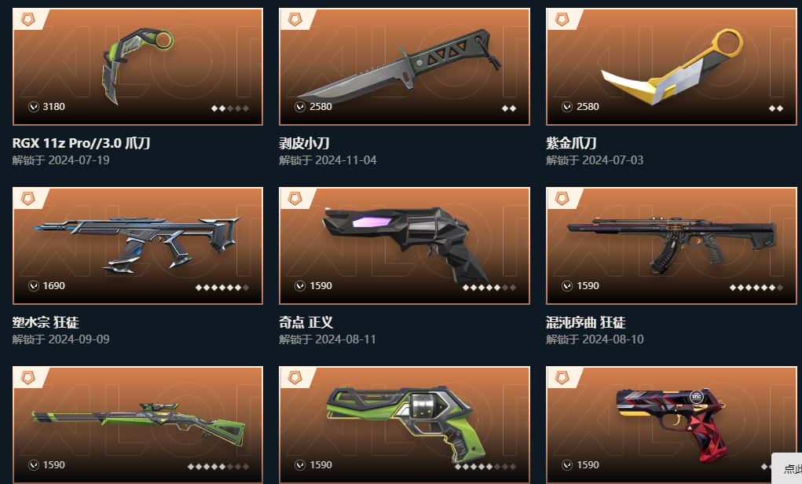The height and width of the screenshot is (484, 802).
Task: Click the badge icon on 紫金爪刀 card
Action: coord(562,20)
